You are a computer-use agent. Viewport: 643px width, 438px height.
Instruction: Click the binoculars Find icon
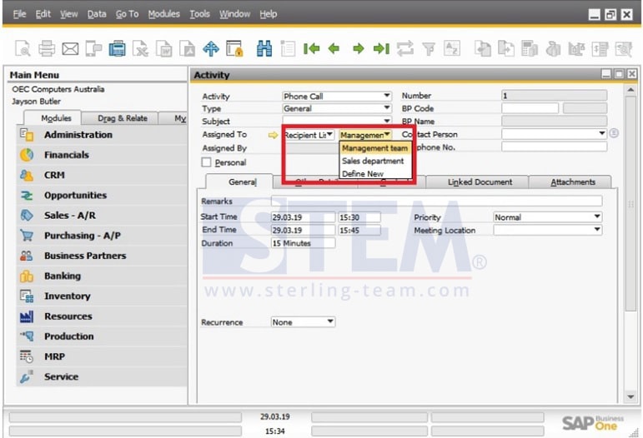[264, 48]
